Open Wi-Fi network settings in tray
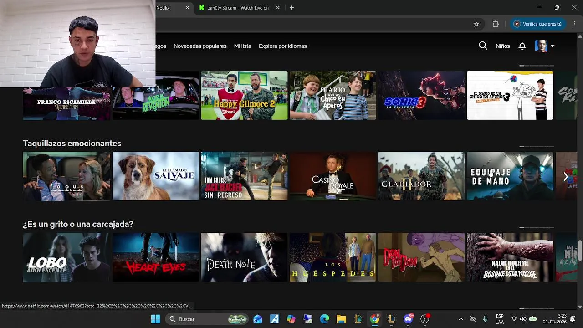This screenshot has height=328, width=583. 514,319
